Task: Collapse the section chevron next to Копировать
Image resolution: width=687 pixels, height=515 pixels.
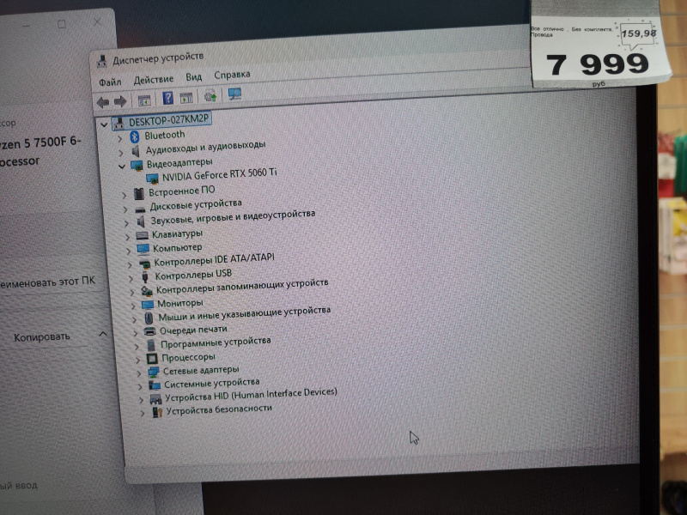Action: coord(102,334)
